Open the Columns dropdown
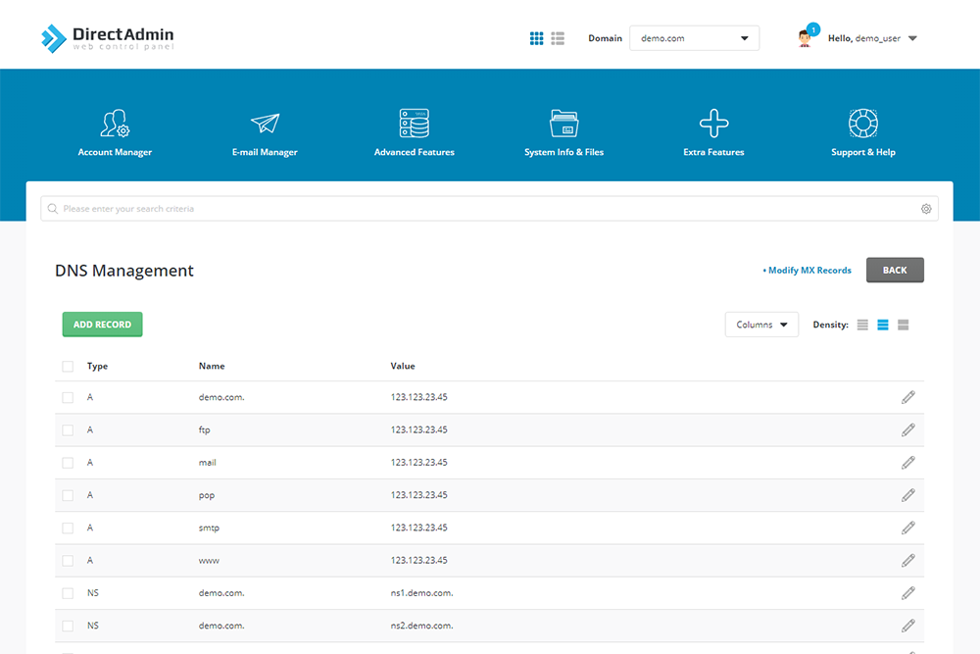The width and height of the screenshot is (980, 654). (x=761, y=325)
